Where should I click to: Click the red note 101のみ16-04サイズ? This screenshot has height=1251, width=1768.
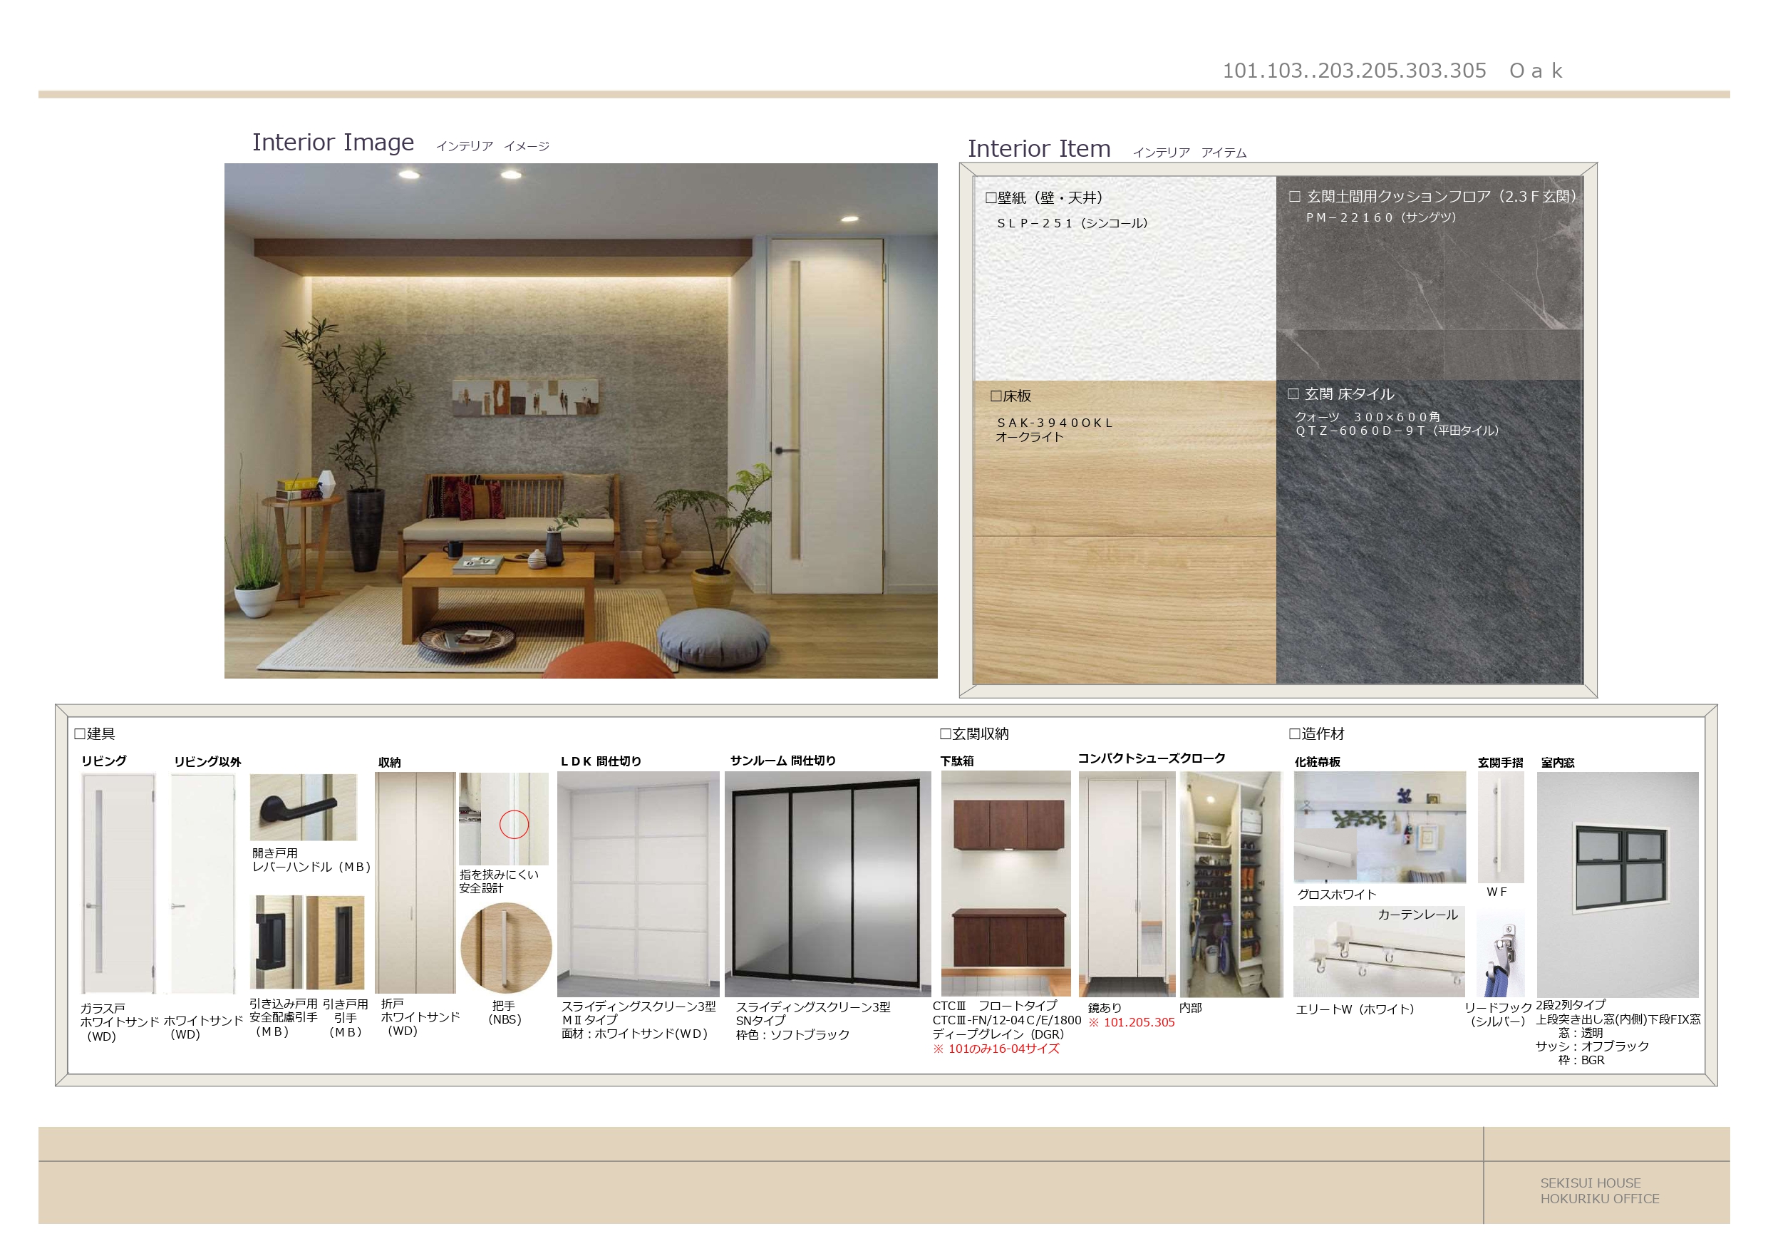click(996, 1049)
